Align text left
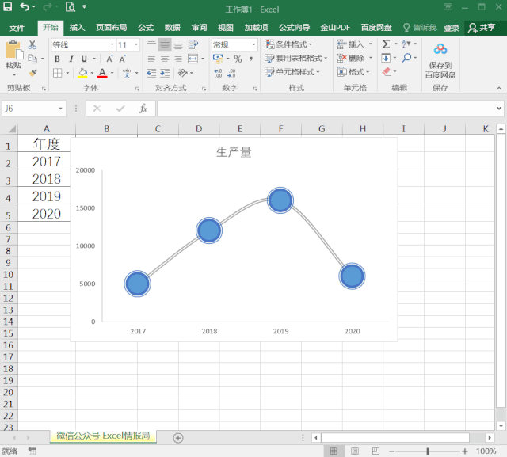 (x=151, y=59)
